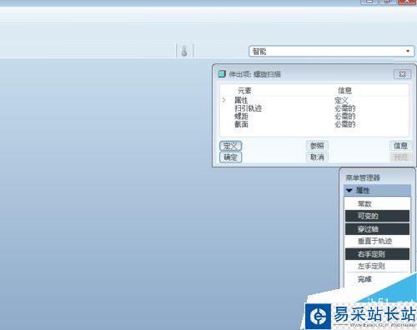Click the 菜单管理器 panel title
417x330 pixels.
tap(363, 177)
